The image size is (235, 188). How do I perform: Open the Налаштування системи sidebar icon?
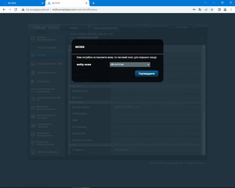[x=33, y=117]
